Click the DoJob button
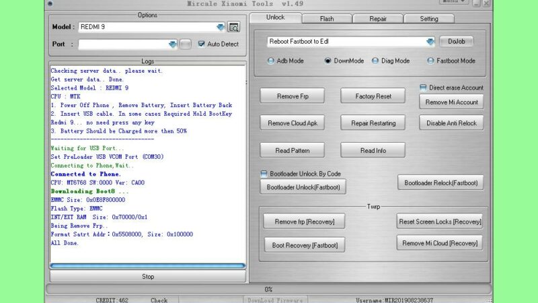Viewport: 538px width, 303px height. tap(457, 42)
